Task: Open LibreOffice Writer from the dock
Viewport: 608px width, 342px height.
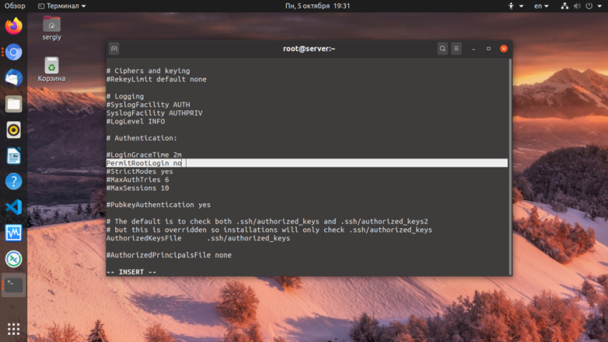Action: 14,156
